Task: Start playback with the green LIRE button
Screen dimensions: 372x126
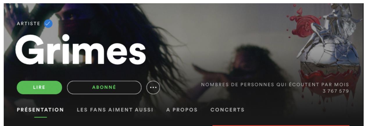Action: (x=39, y=87)
